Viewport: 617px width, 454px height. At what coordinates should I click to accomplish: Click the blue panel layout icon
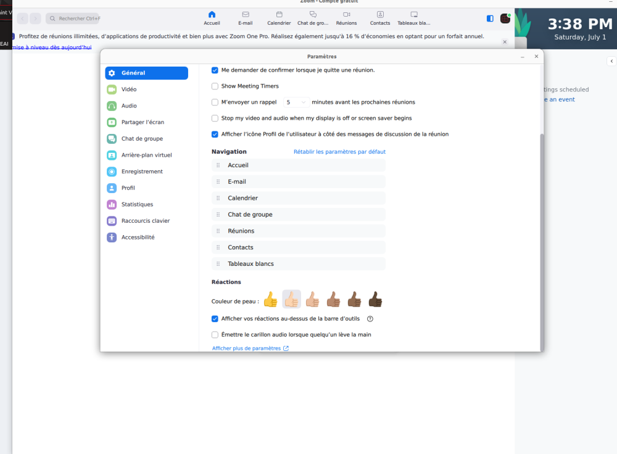[490, 19]
